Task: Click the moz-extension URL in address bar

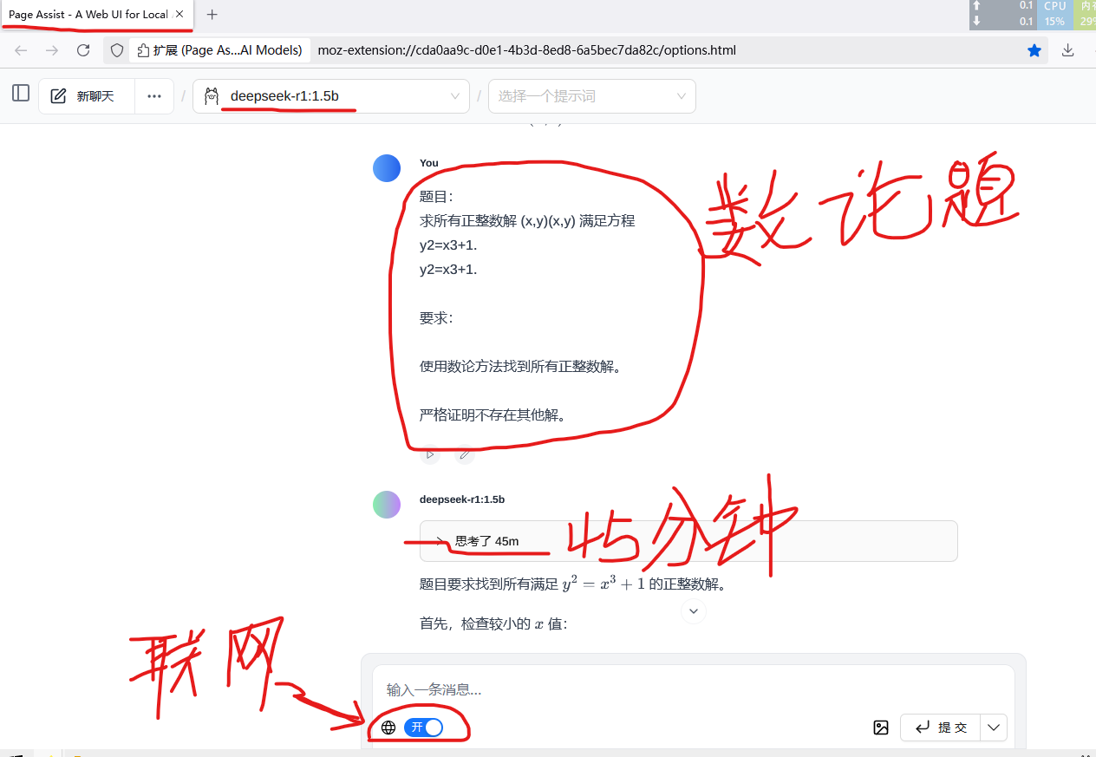Action: coord(526,50)
